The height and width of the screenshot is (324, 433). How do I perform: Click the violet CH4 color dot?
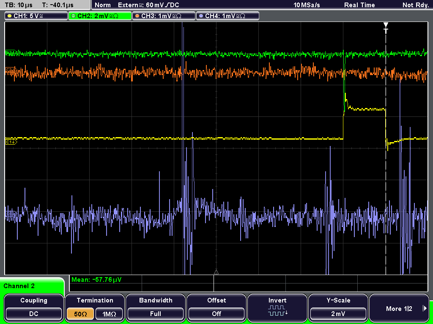click(x=201, y=16)
